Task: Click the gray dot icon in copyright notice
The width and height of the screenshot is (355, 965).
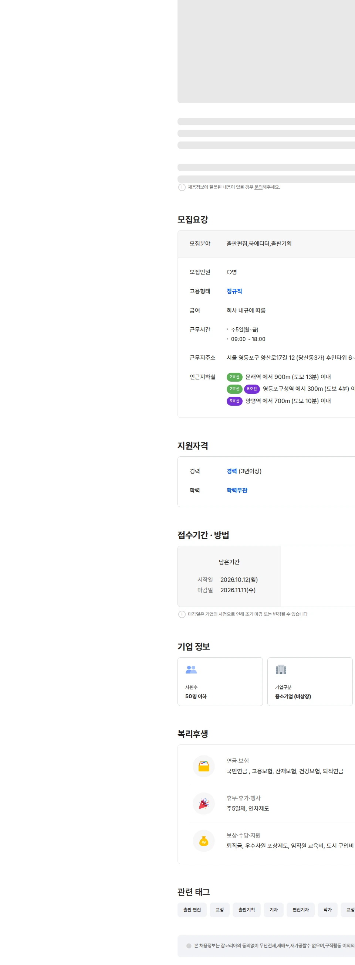Action: pyautogui.click(x=189, y=945)
